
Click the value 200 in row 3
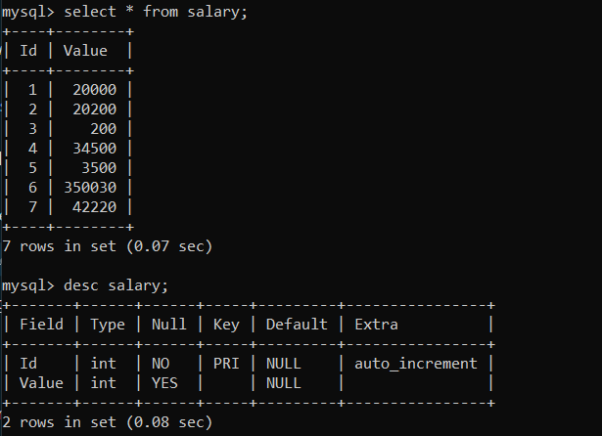[x=104, y=129]
